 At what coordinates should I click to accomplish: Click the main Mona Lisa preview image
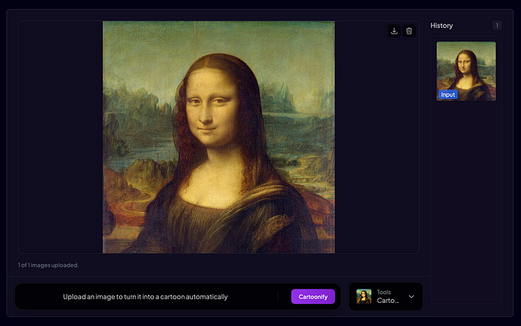tap(219, 137)
